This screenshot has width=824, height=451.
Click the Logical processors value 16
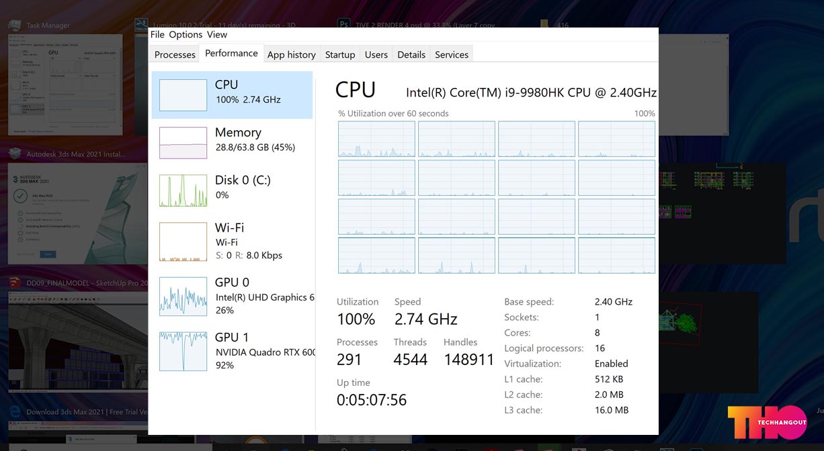click(x=600, y=348)
